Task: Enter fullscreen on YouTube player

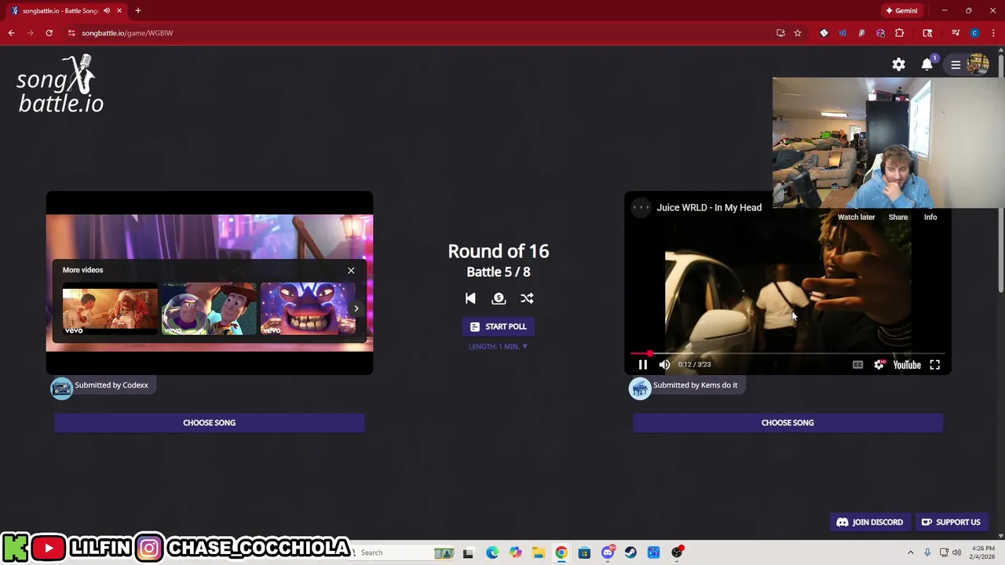Action: click(x=935, y=364)
